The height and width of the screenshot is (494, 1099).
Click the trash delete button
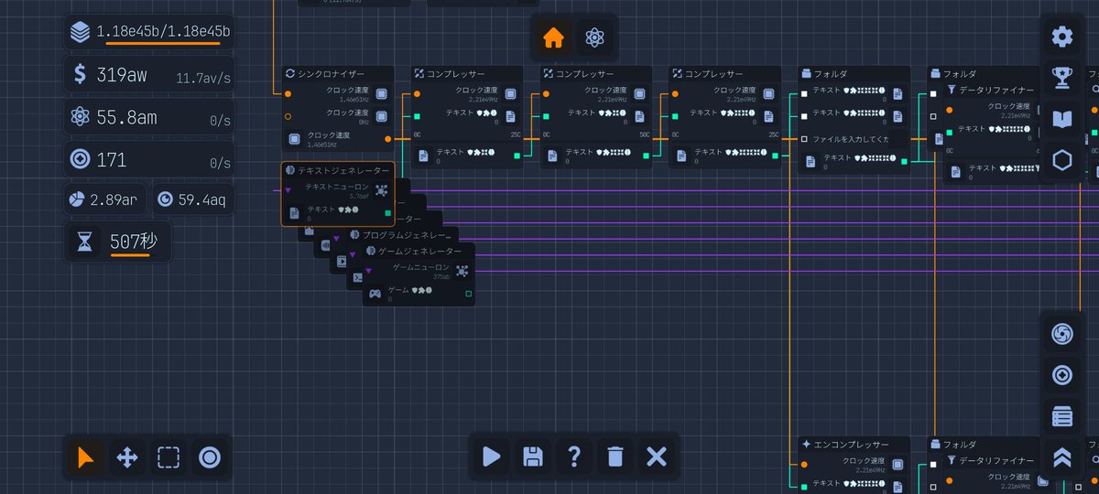tap(615, 456)
